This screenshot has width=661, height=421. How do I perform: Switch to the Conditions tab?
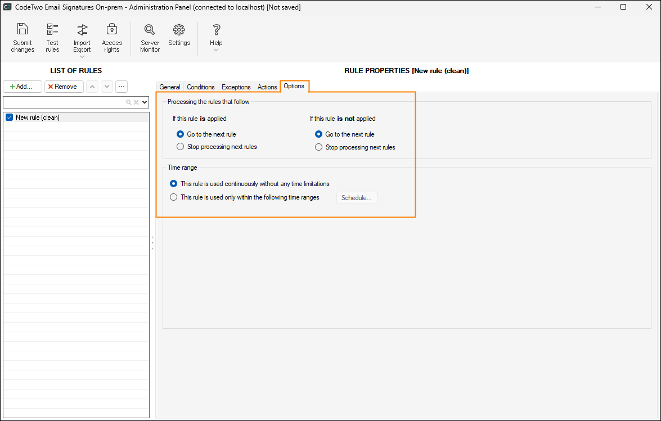pyautogui.click(x=201, y=87)
